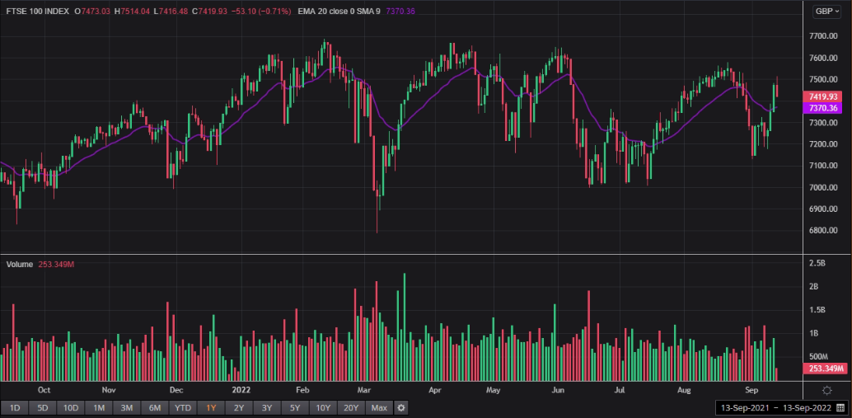The image size is (852, 418).
Task: Click the red 7419.93 price label on axis
Action: (822, 96)
